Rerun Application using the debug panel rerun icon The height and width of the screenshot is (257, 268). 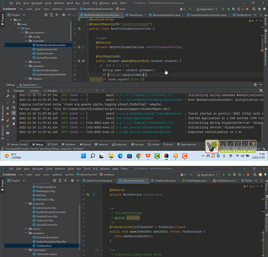tap(8, 91)
